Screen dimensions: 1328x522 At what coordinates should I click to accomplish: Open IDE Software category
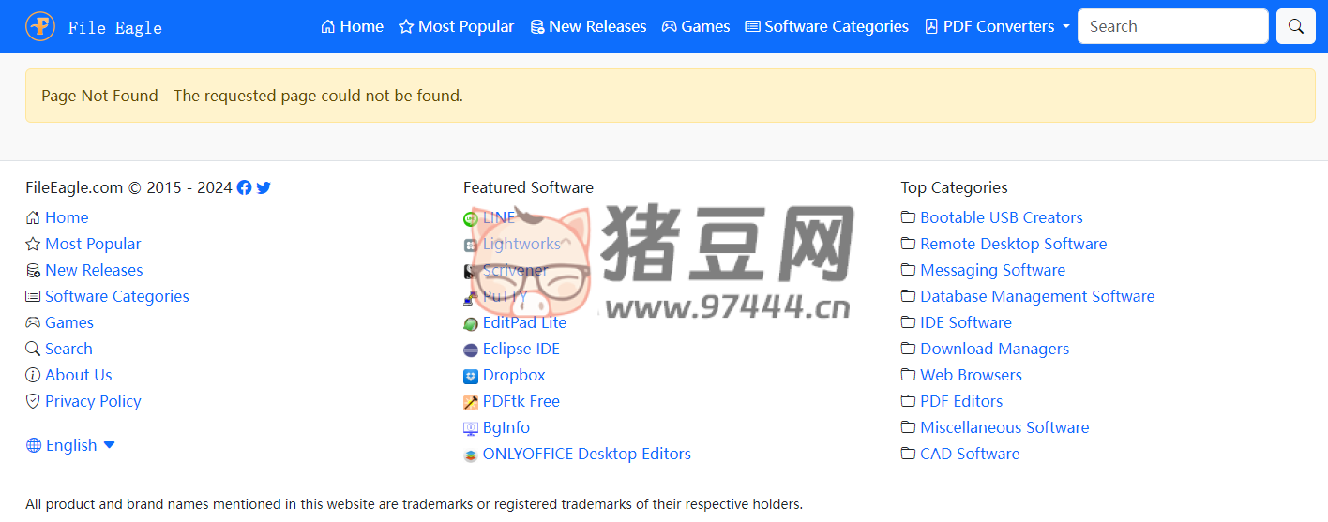point(966,322)
